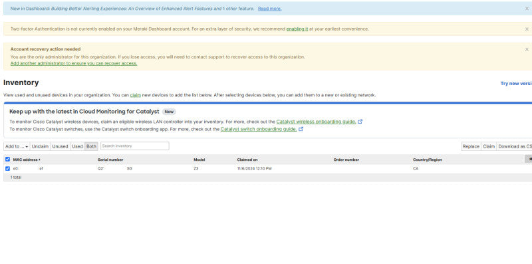Sort by Serial number column
This screenshot has height=264, width=532.
tap(110, 160)
